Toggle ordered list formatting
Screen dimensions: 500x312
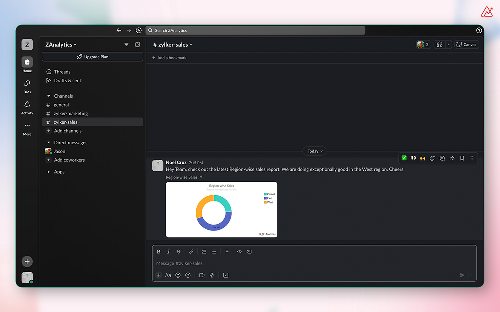click(204, 252)
